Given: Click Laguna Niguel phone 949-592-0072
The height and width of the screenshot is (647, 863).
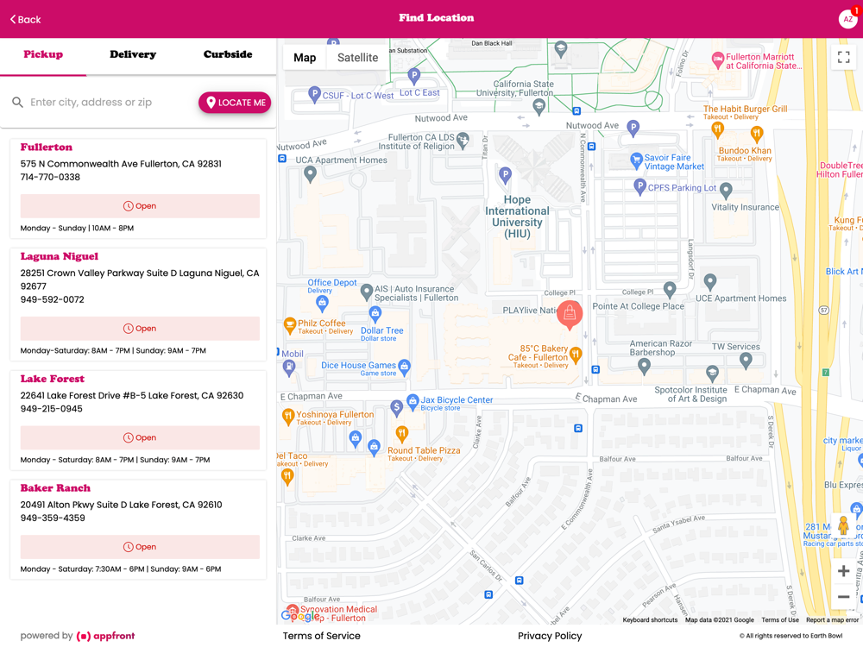Looking at the screenshot, I should [x=53, y=299].
